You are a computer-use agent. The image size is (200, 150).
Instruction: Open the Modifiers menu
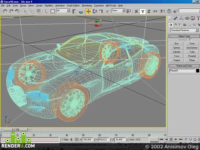click(x=49, y=6)
